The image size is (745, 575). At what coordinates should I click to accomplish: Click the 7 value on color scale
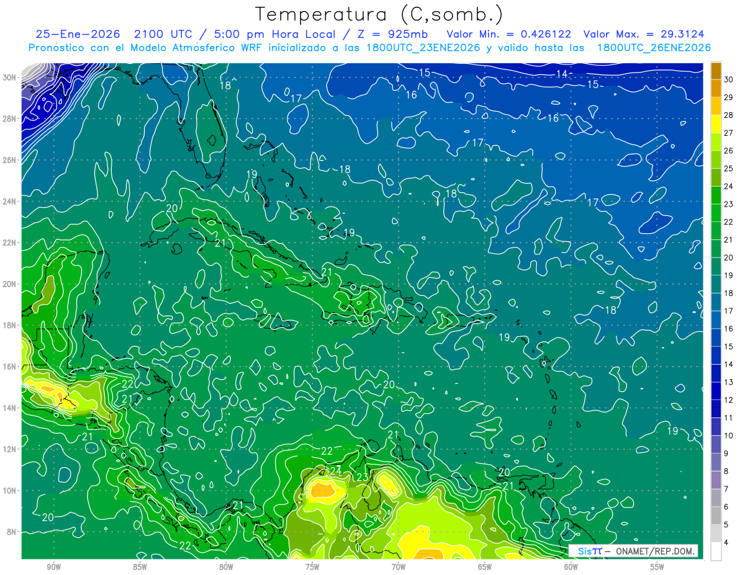727,489
